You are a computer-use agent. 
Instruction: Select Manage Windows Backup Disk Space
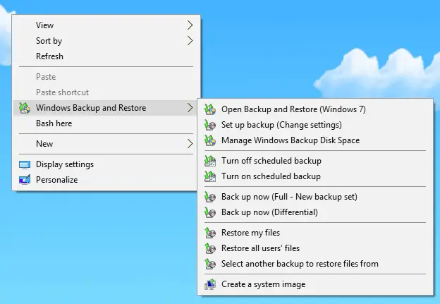click(x=315, y=140)
